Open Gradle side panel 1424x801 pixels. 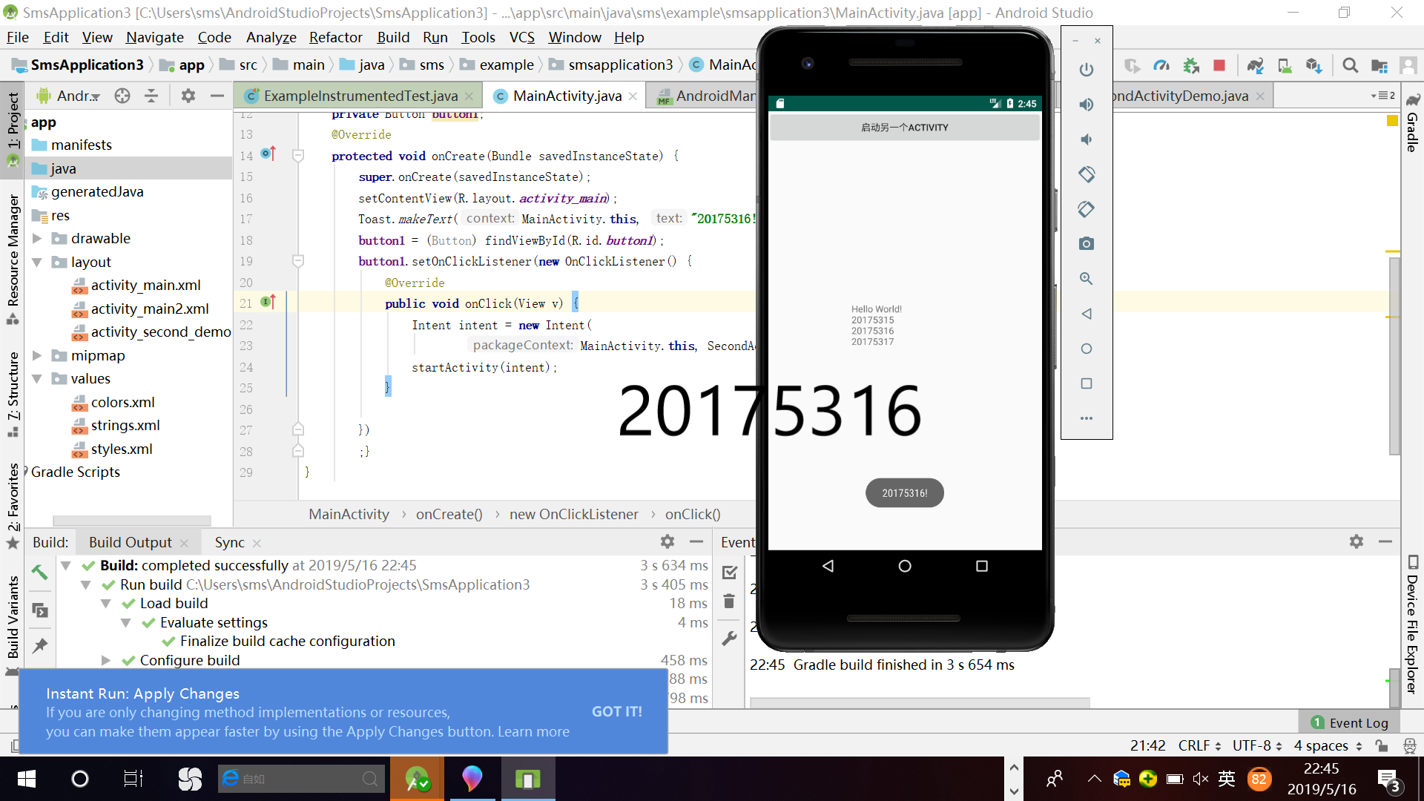pyautogui.click(x=1413, y=123)
